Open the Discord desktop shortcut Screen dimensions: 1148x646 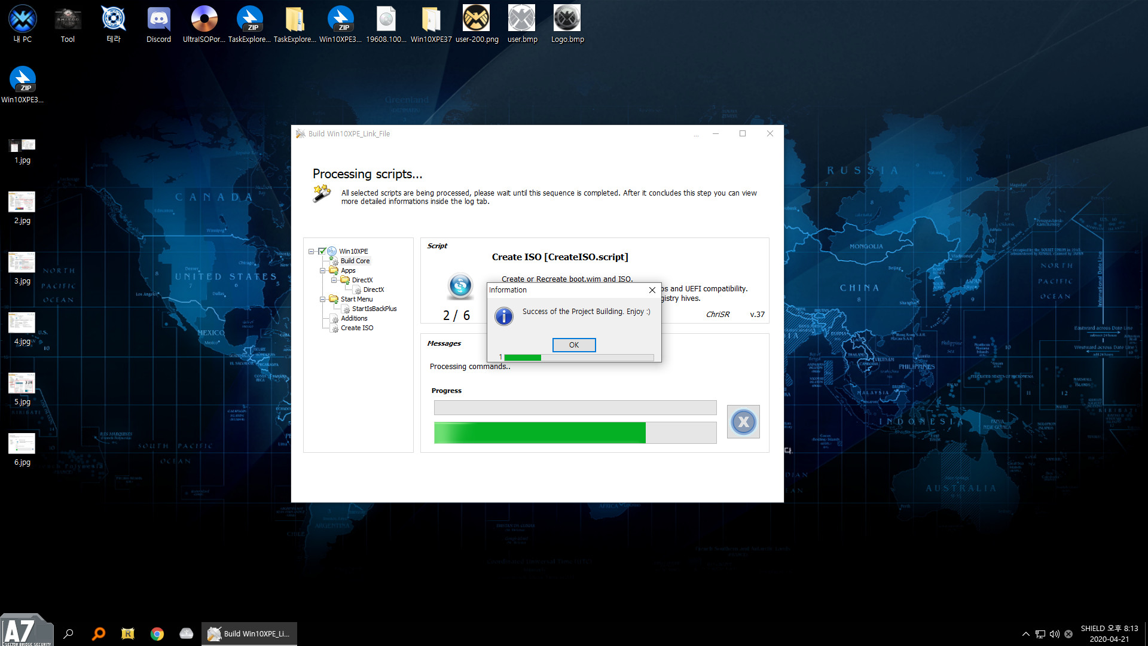(x=158, y=24)
